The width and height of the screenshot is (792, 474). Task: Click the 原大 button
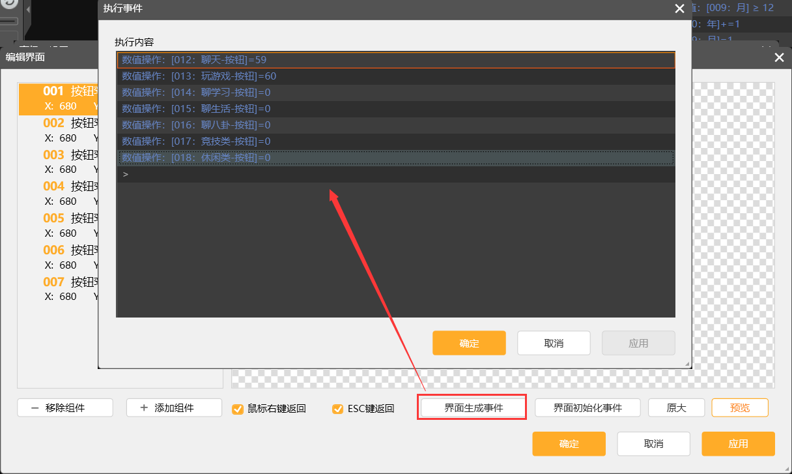tap(676, 408)
